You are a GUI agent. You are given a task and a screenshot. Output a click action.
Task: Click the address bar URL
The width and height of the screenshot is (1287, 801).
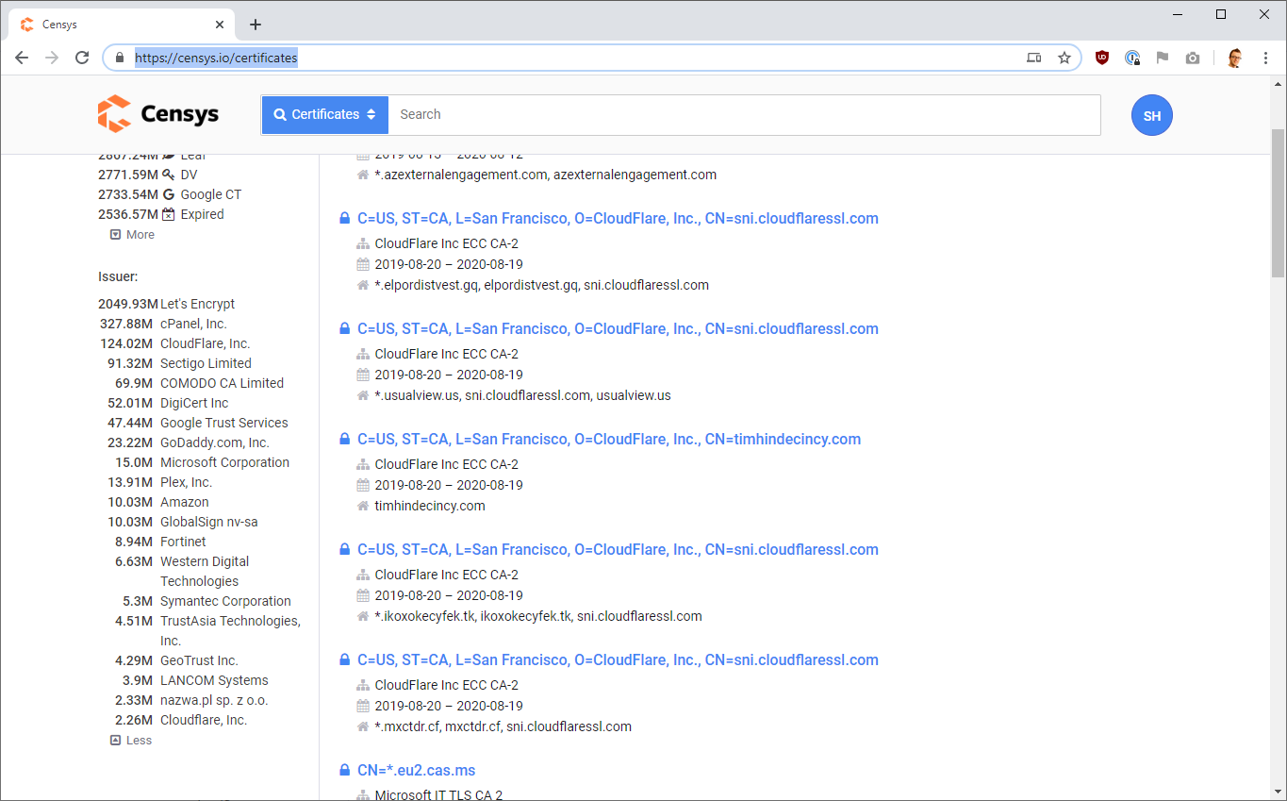point(216,58)
